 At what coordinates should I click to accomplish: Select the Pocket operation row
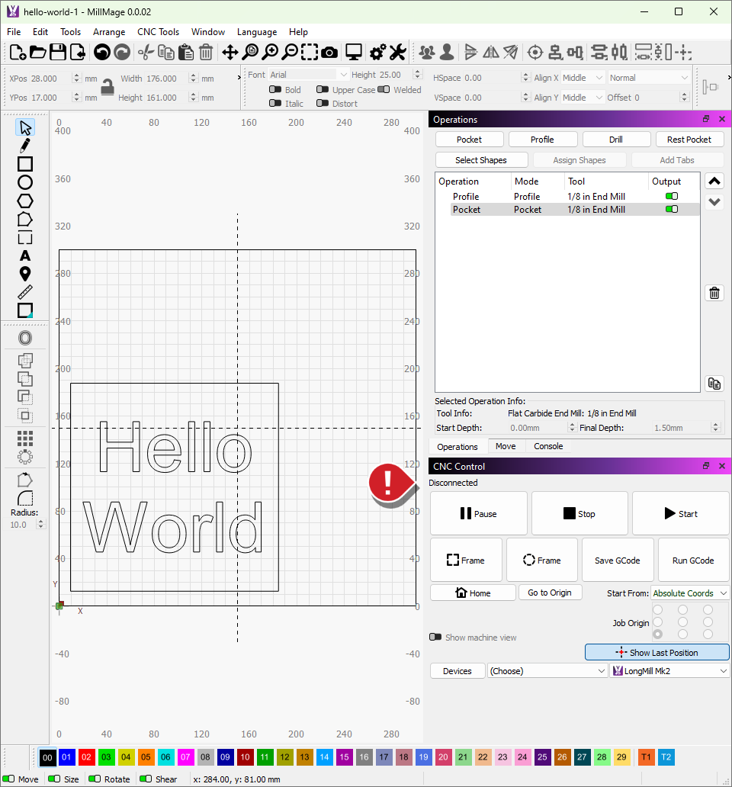[x=534, y=210]
